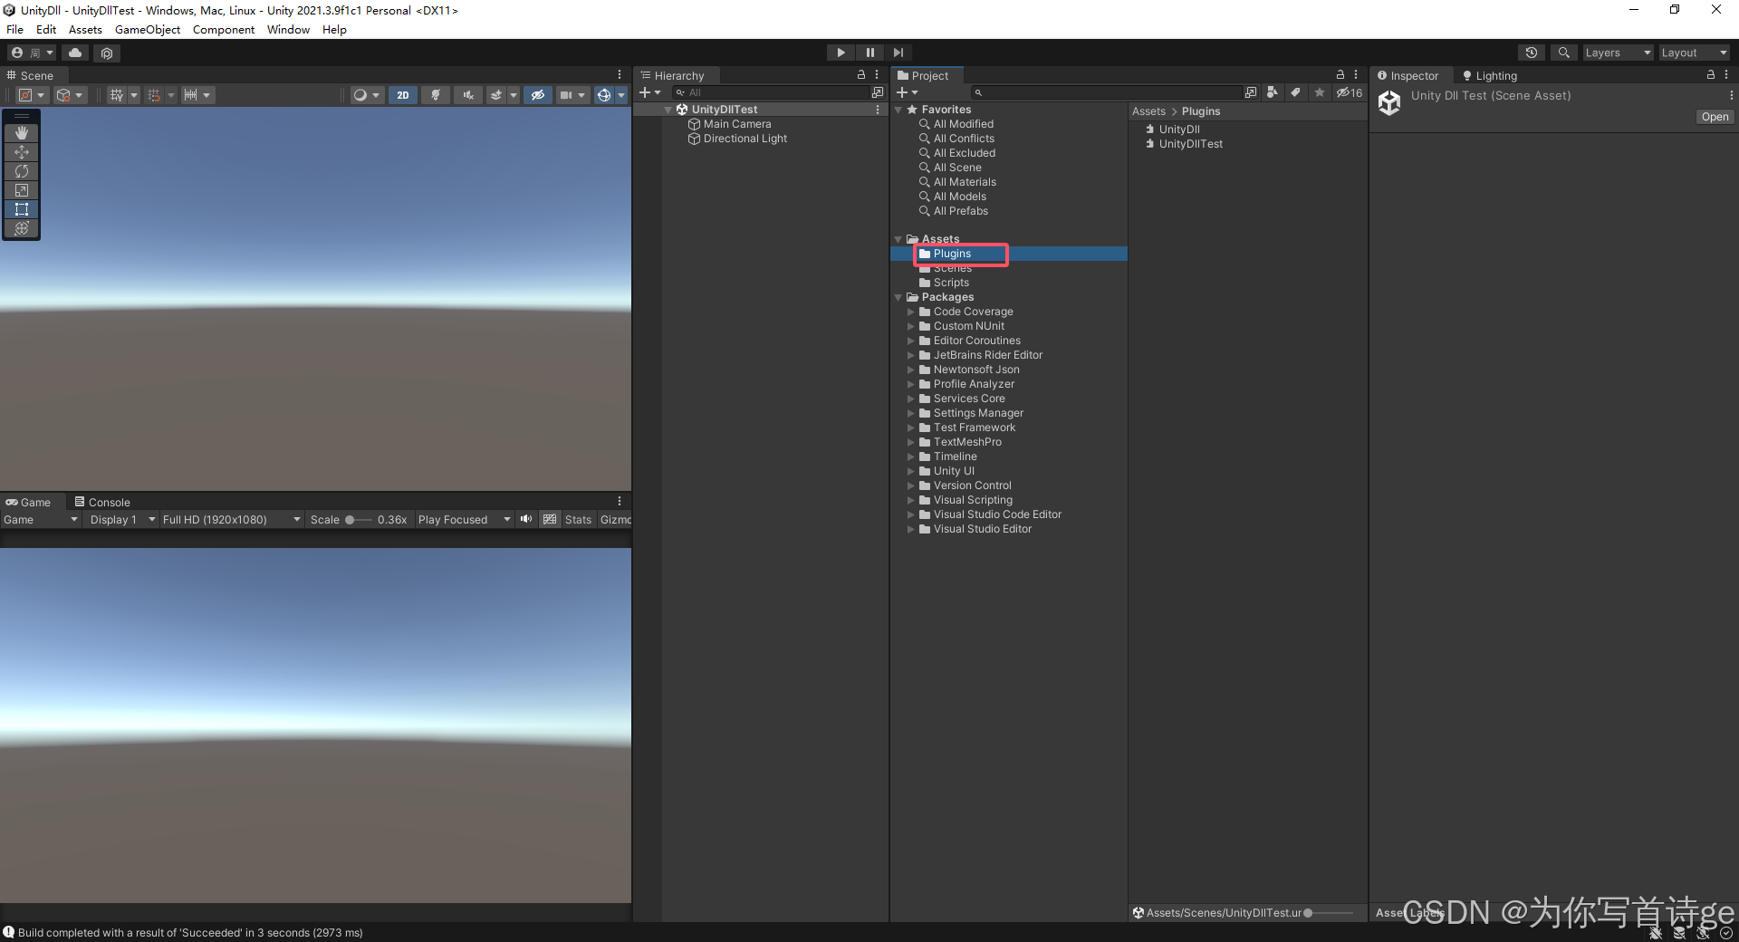The height and width of the screenshot is (942, 1739).
Task: Select Directional Light in Hierarchy
Action: click(745, 139)
